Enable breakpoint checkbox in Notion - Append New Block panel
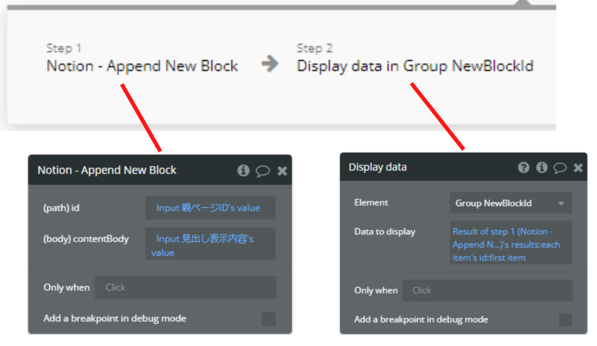Screen dimensions: 597x346 (x=269, y=319)
